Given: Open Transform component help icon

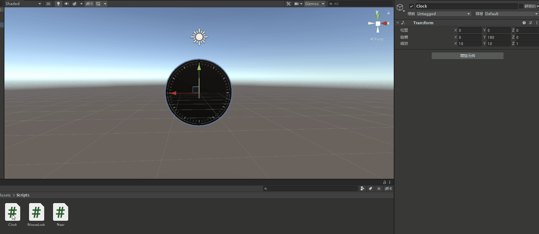Looking at the screenshot, I should click(x=524, y=23).
